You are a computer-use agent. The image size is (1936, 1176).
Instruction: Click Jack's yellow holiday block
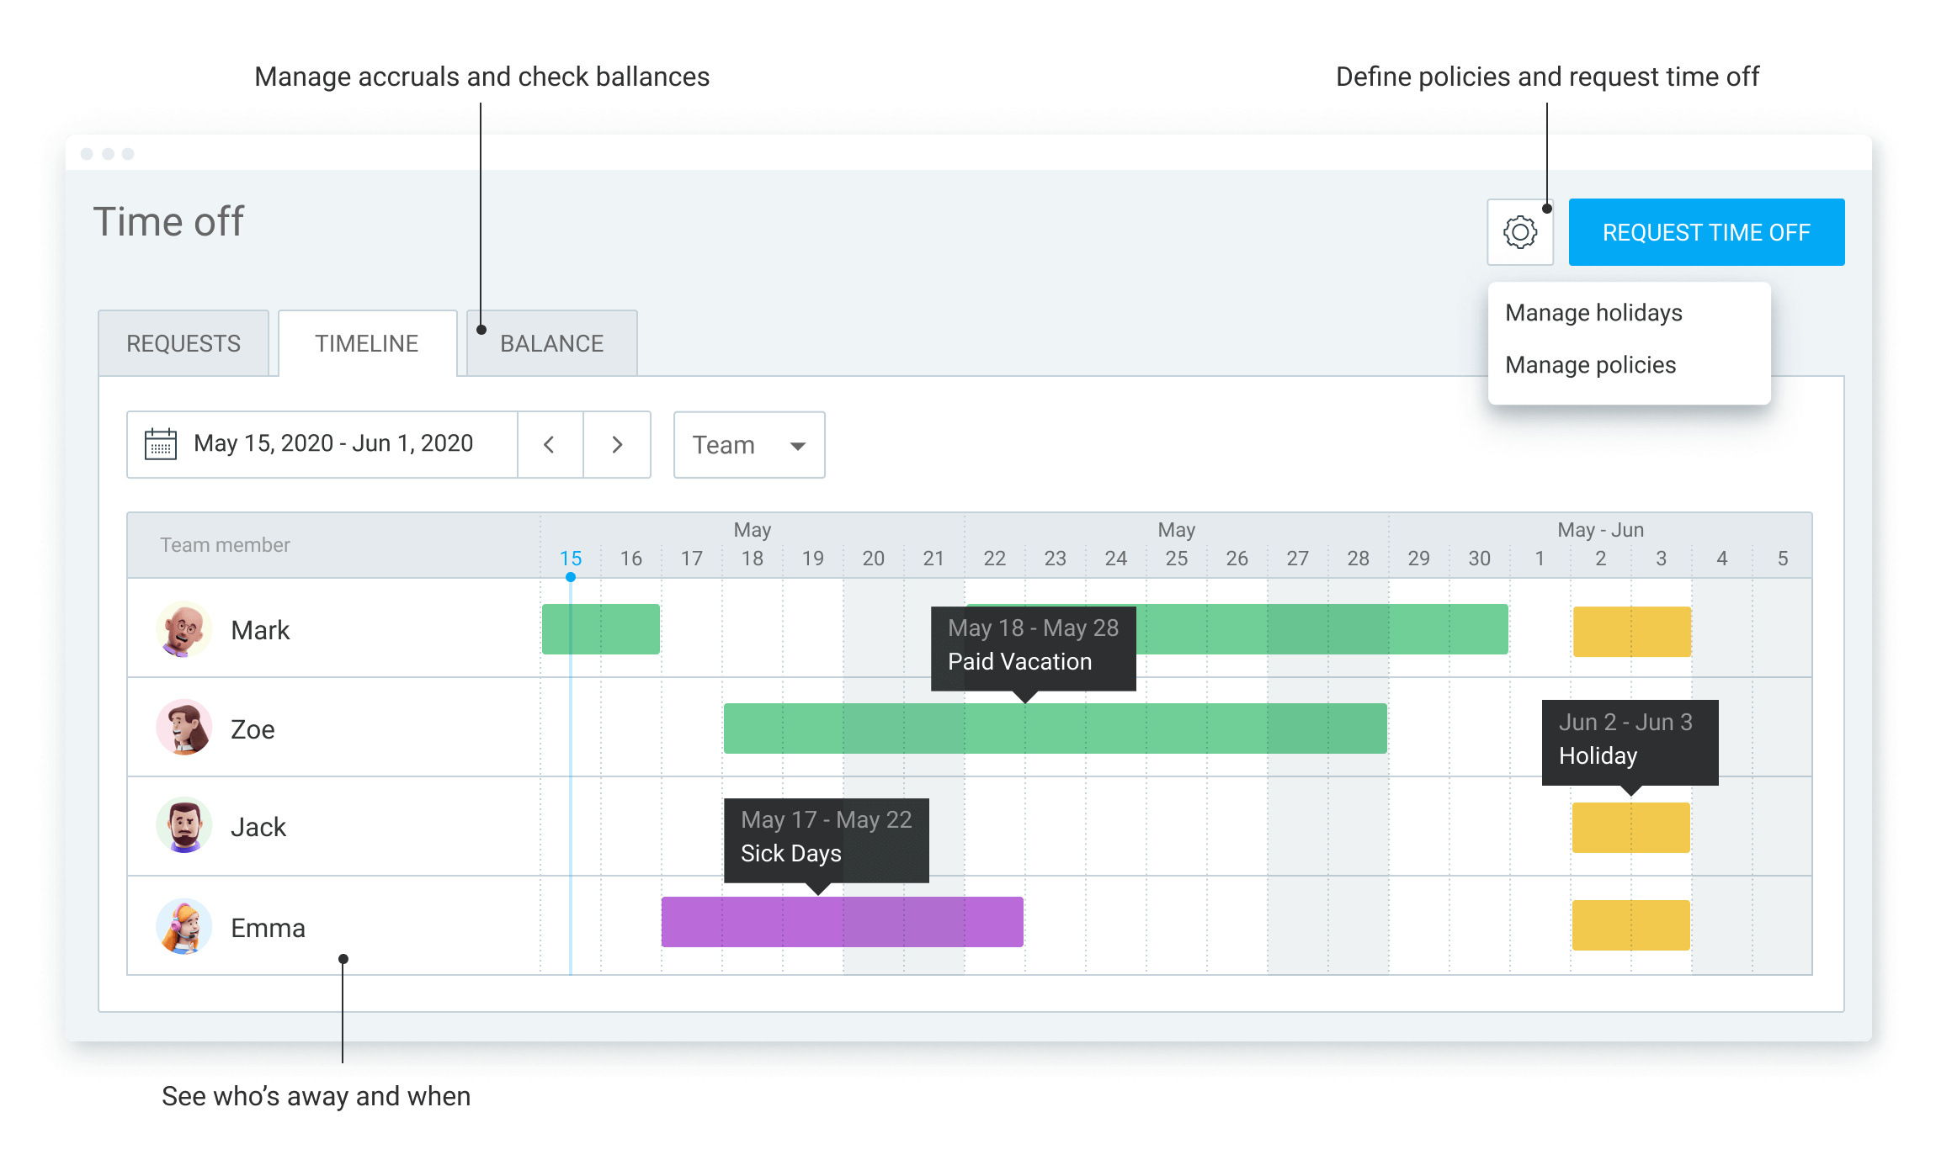(1630, 828)
